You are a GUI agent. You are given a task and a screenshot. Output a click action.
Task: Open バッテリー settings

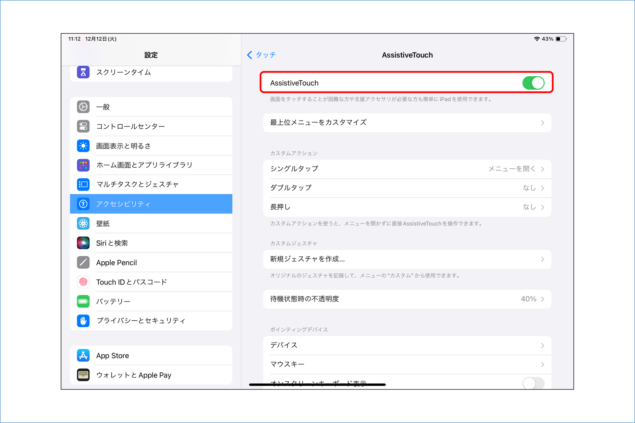click(151, 302)
